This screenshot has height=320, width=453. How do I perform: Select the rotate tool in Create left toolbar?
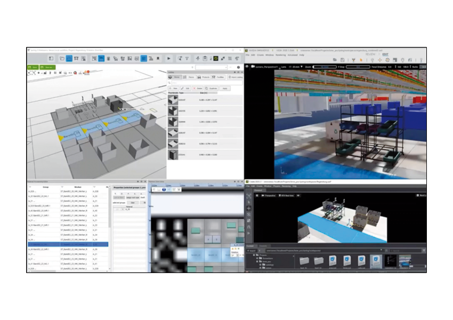click(x=249, y=215)
